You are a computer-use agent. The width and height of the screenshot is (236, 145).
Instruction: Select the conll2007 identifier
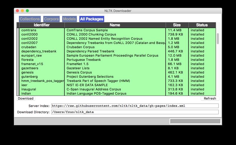pyautogui.click(x=29, y=43)
